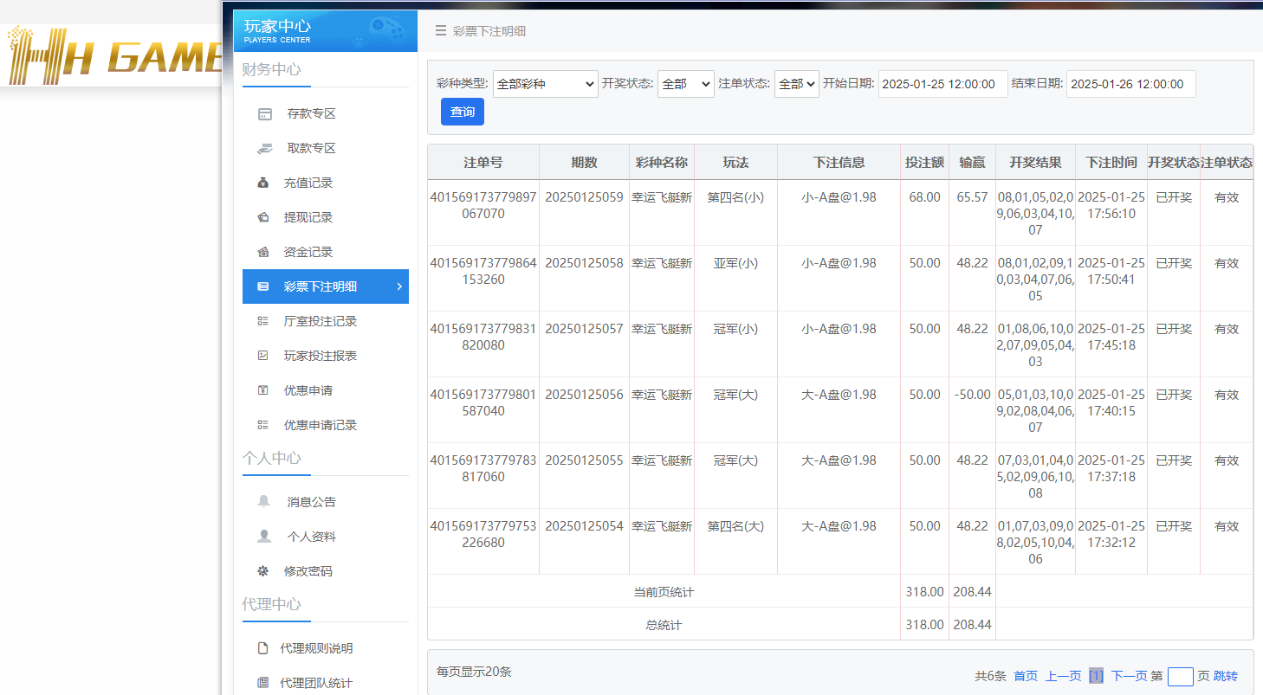Click the page number jump input box

pos(1182,675)
